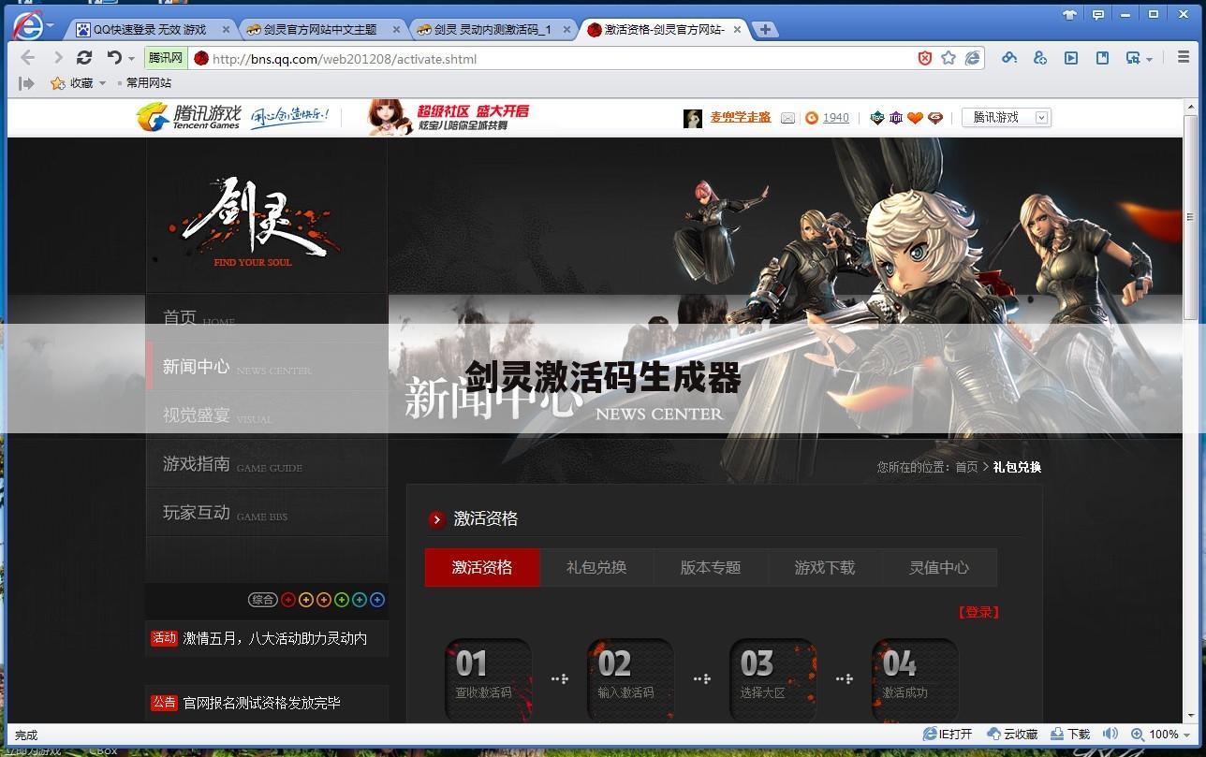Click the browser back arrow

pyautogui.click(x=28, y=58)
